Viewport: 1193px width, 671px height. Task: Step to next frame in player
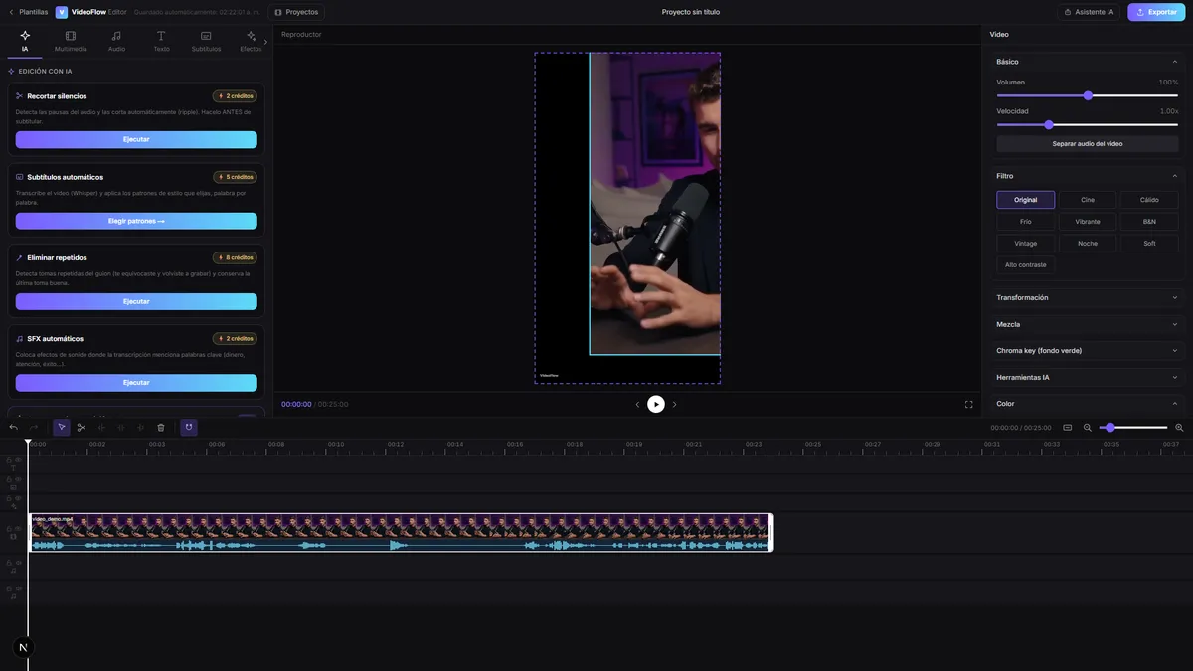674,404
